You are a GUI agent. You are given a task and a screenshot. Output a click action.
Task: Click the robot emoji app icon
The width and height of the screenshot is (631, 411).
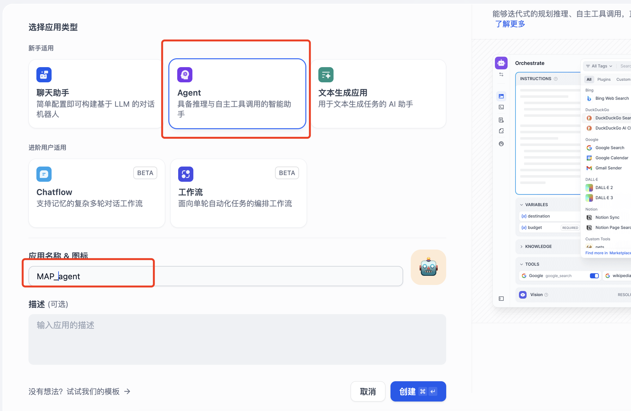(428, 267)
